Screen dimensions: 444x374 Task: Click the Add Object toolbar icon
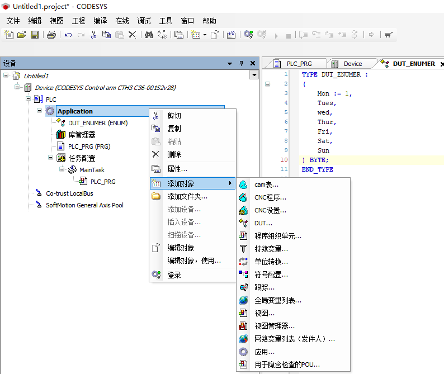pyautogui.click(x=196, y=35)
